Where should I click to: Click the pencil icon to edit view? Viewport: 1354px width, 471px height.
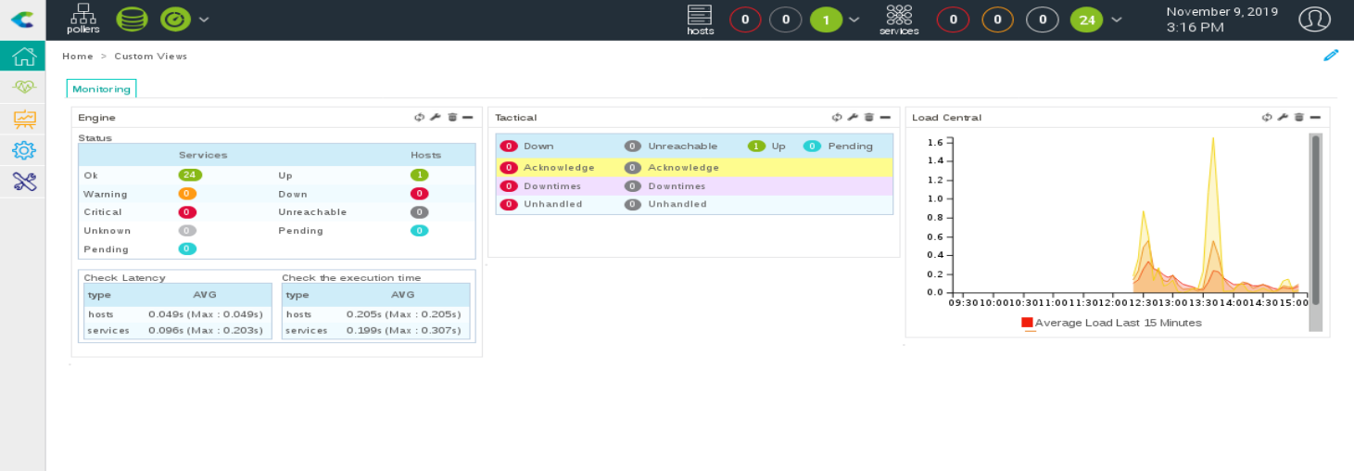click(x=1331, y=56)
